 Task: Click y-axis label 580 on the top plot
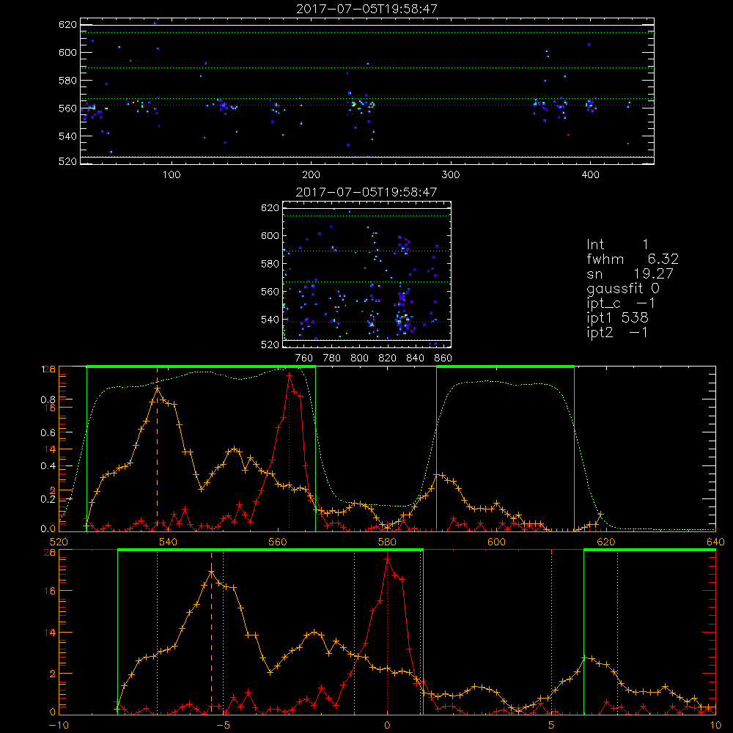pyautogui.click(x=67, y=81)
